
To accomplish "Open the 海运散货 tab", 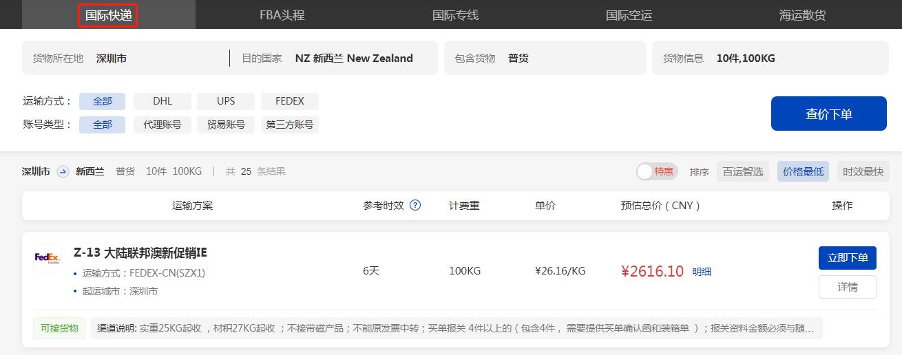I will pyautogui.click(x=802, y=14).
